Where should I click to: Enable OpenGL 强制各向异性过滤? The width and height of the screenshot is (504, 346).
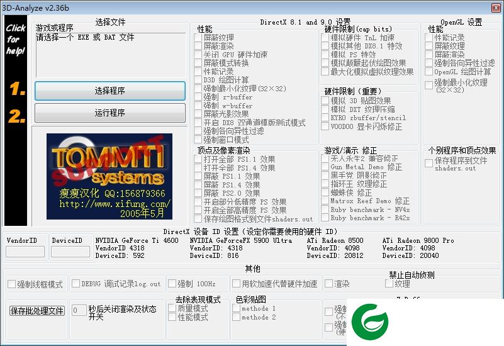click(428, 63)
